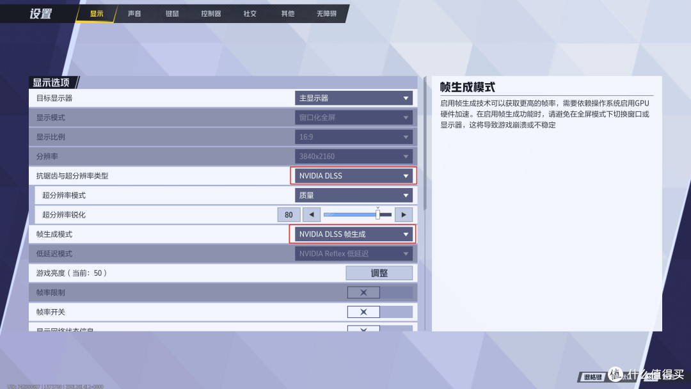Open the 声音 settings tab
The image size is (691, 389).
pyautogui.click(x=134, y=13)
